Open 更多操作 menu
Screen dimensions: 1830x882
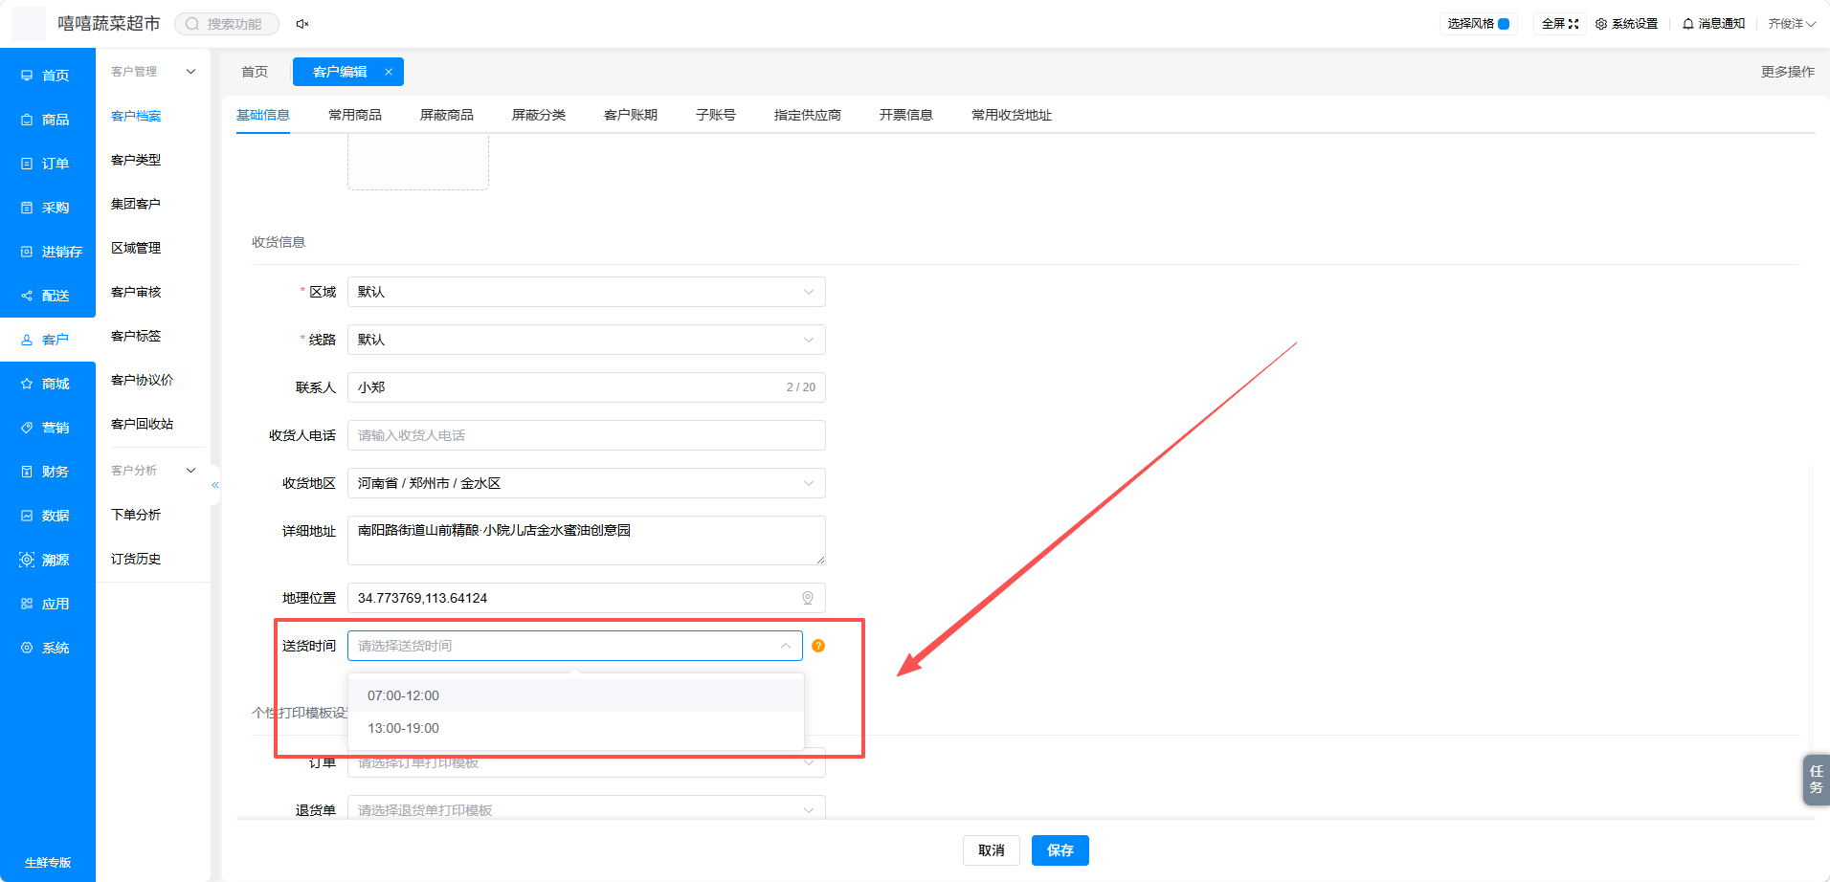[x=1788, y=72]
